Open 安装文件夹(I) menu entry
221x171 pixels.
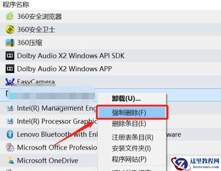[132, 148]
